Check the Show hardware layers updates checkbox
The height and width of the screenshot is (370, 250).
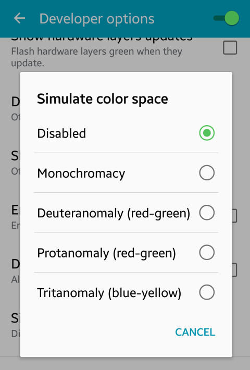230,47
